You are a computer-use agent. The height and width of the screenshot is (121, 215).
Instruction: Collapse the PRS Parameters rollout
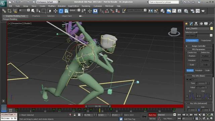point(199,49)
